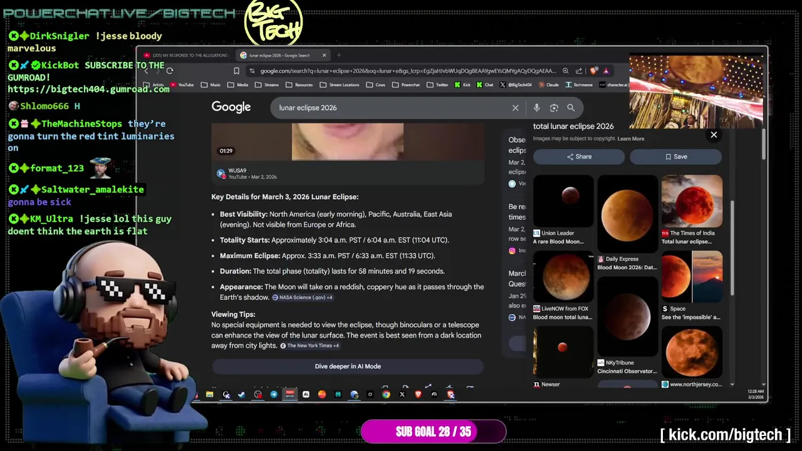Screen dimensions: 802x451
Task: Close the lunar eclipse 2026 tab
Action: coord(324,55)
